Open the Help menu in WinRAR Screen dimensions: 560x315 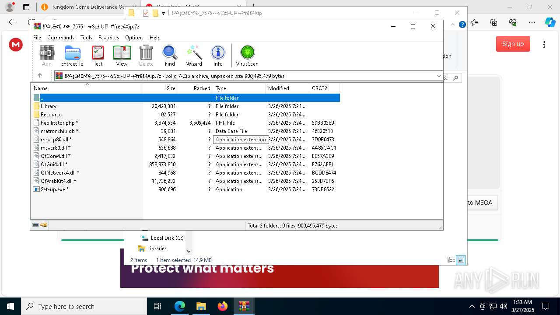155,38
